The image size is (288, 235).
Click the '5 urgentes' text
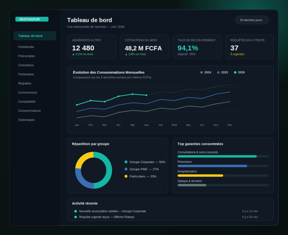click(x=237, y=54)
